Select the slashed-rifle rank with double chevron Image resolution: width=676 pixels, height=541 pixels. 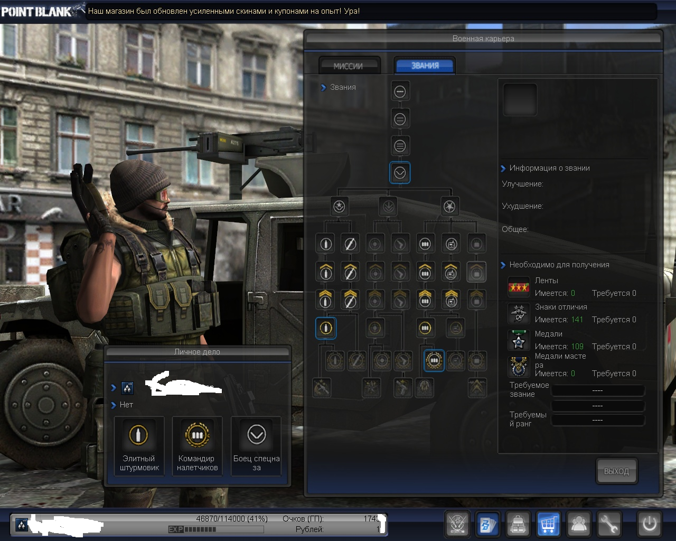[x=350, y=300]
